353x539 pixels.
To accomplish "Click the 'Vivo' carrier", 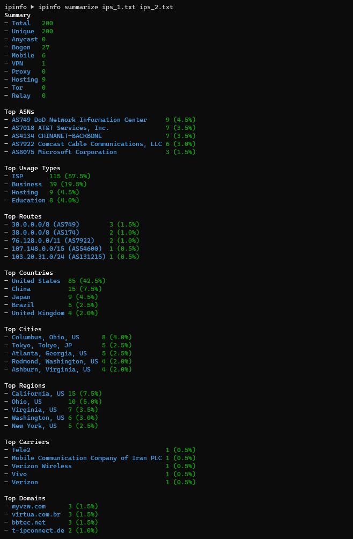I will coord(19,474).
